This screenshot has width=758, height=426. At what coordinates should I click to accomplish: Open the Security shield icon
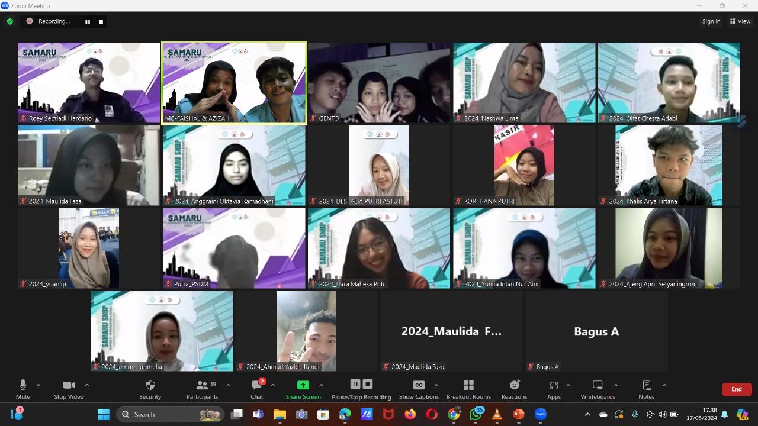click(x=150, y=385)
